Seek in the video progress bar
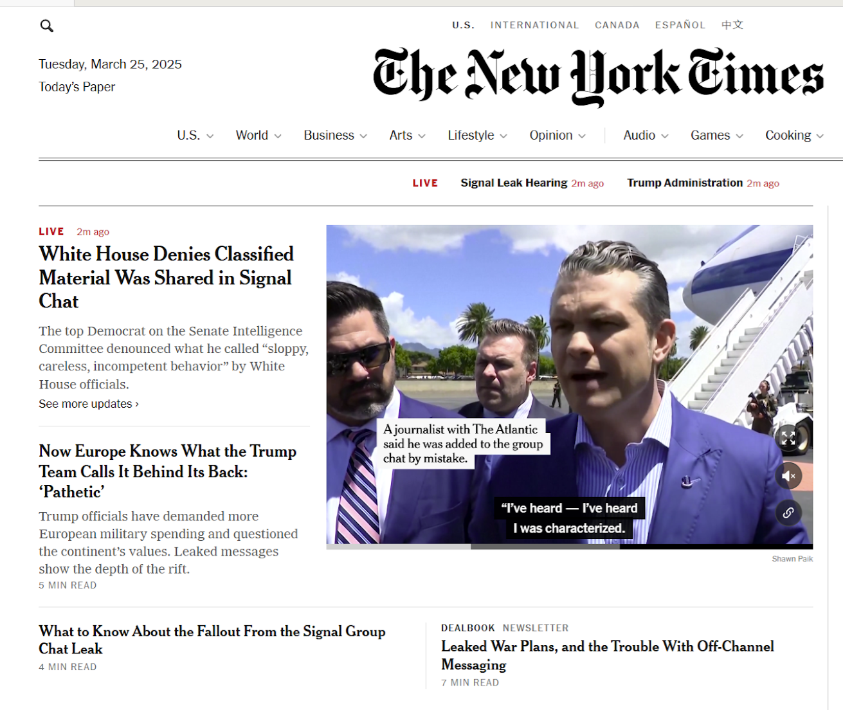 tap(569, 547)
